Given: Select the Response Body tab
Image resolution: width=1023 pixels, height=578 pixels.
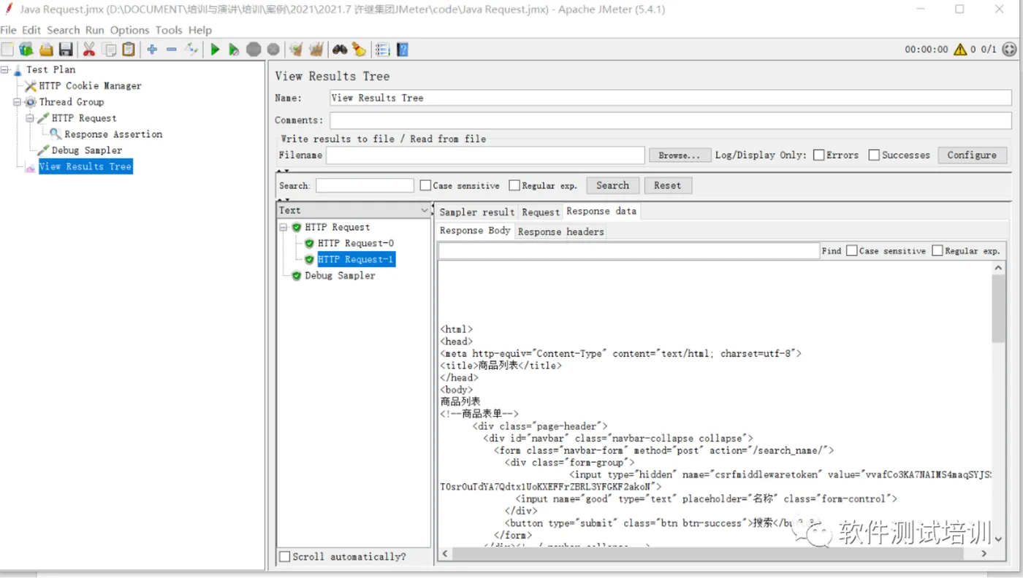Looking at the screenshot, I should pyautogui.click(x=475, y=231).
